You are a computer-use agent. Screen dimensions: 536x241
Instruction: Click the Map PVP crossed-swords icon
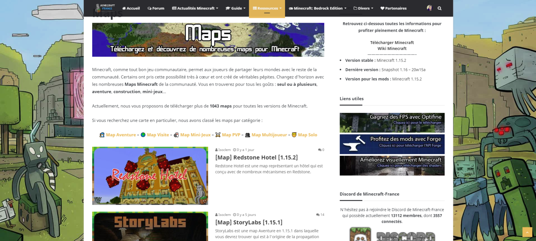(218, 134)
